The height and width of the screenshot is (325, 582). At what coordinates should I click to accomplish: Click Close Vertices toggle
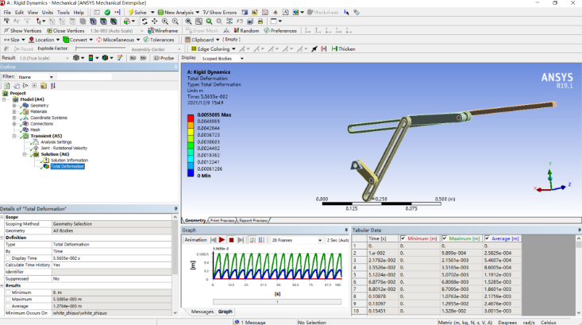coord(66,30)
